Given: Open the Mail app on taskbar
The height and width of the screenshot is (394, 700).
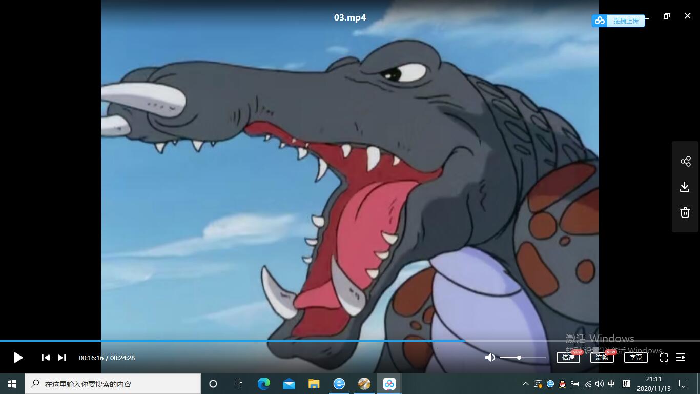Looking at the screenshot, I should 289,384.
